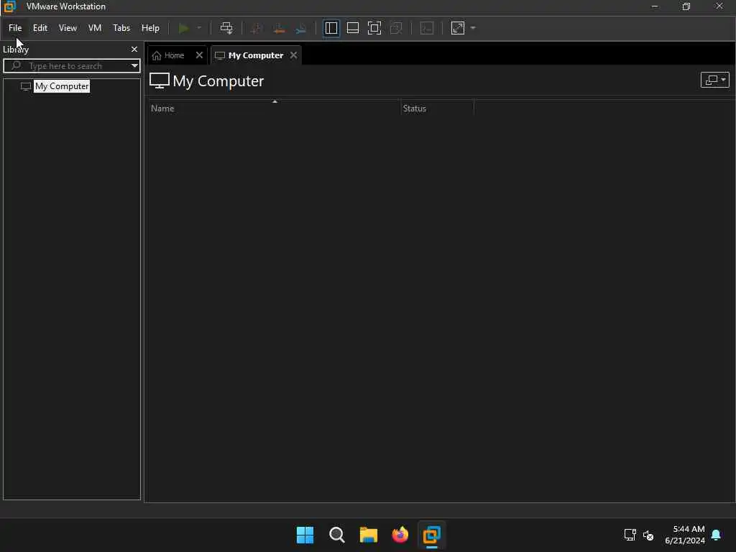736x552 pixels.
Task: Click the My Computer icon in library
Action: 26,86
